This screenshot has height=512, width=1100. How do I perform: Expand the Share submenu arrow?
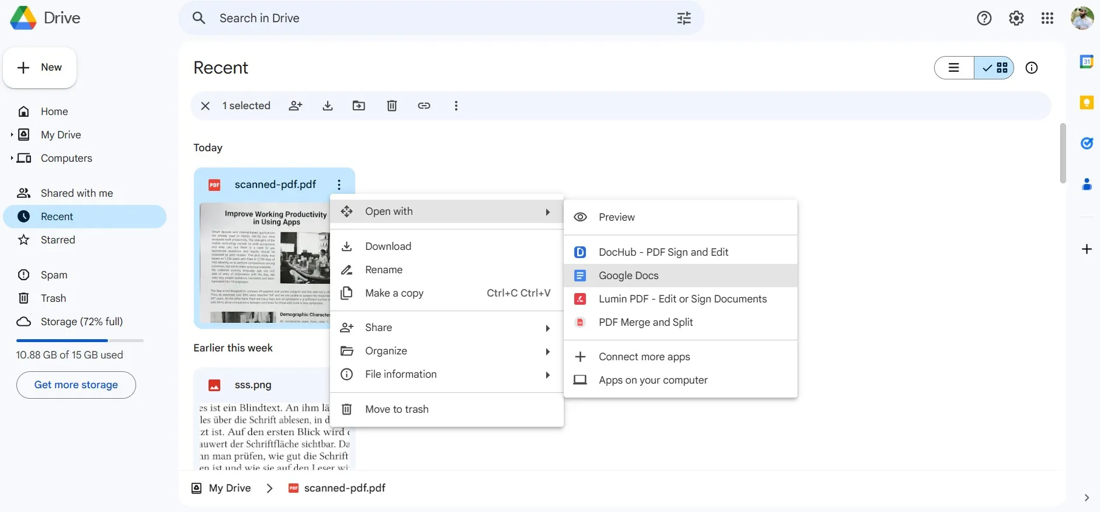(547, 328)
